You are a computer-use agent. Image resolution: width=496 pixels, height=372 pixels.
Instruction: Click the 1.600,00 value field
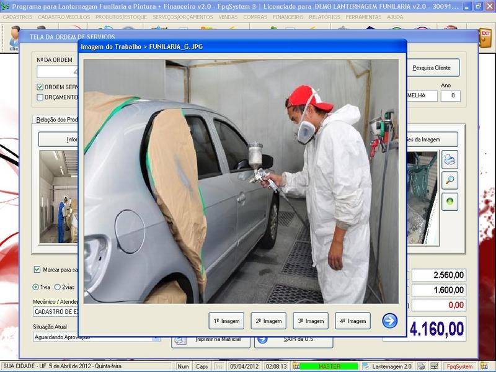[439, 290]
